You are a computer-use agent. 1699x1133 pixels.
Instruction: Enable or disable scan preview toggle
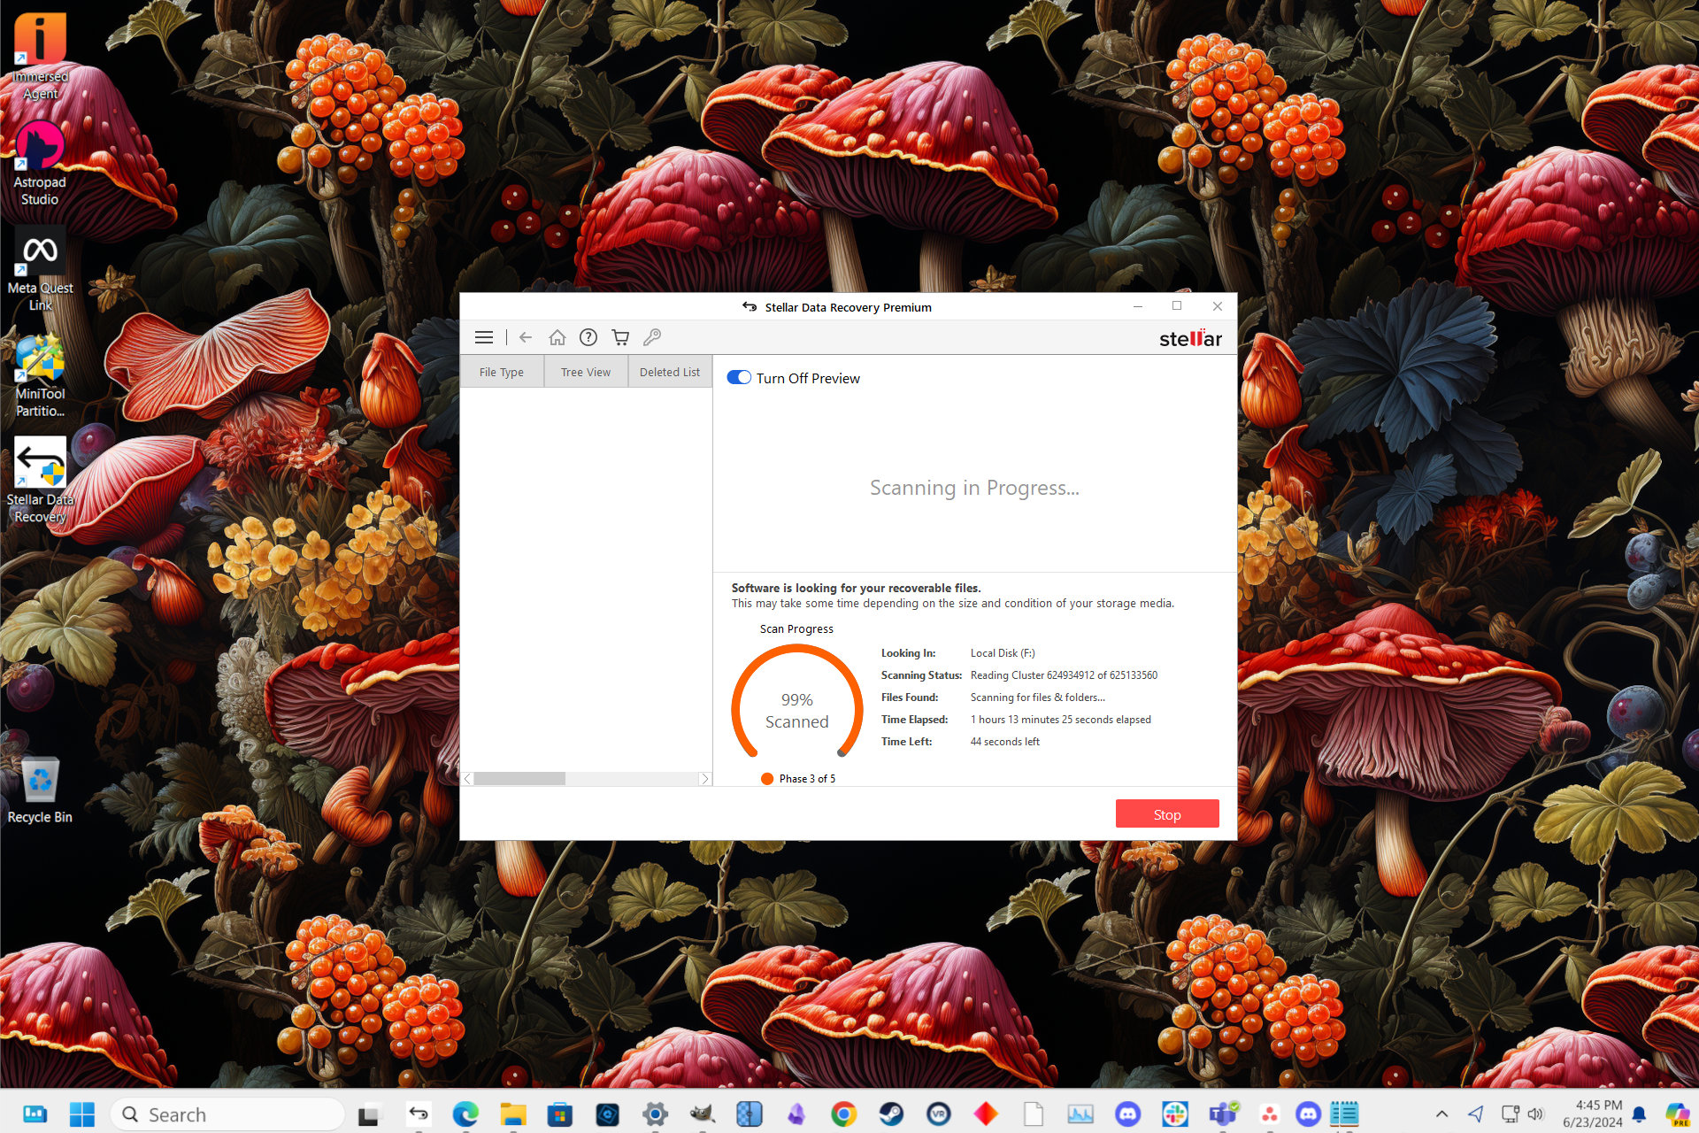click(x=738, y=378)
